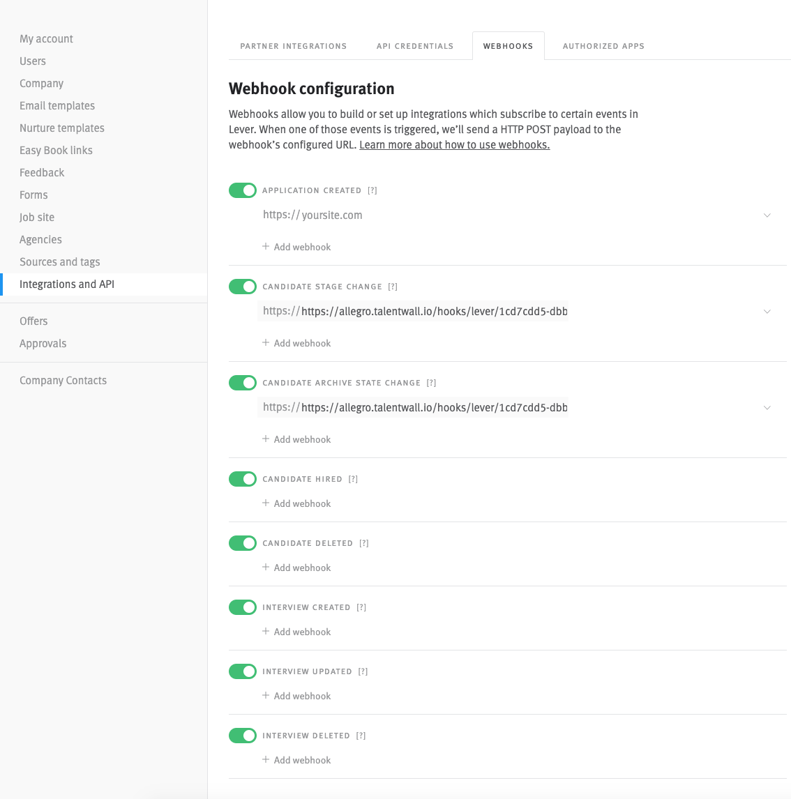The width and height of the screenshot is (791, 799).
Task: Click the [?] icon next to Interview Deleted
Action: pyautogui.click(x=361, y=736)
